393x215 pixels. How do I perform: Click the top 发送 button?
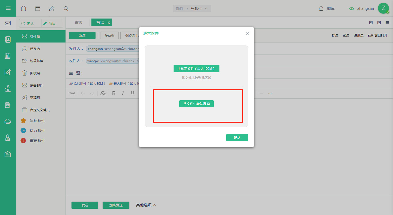[x=82, y=35]
